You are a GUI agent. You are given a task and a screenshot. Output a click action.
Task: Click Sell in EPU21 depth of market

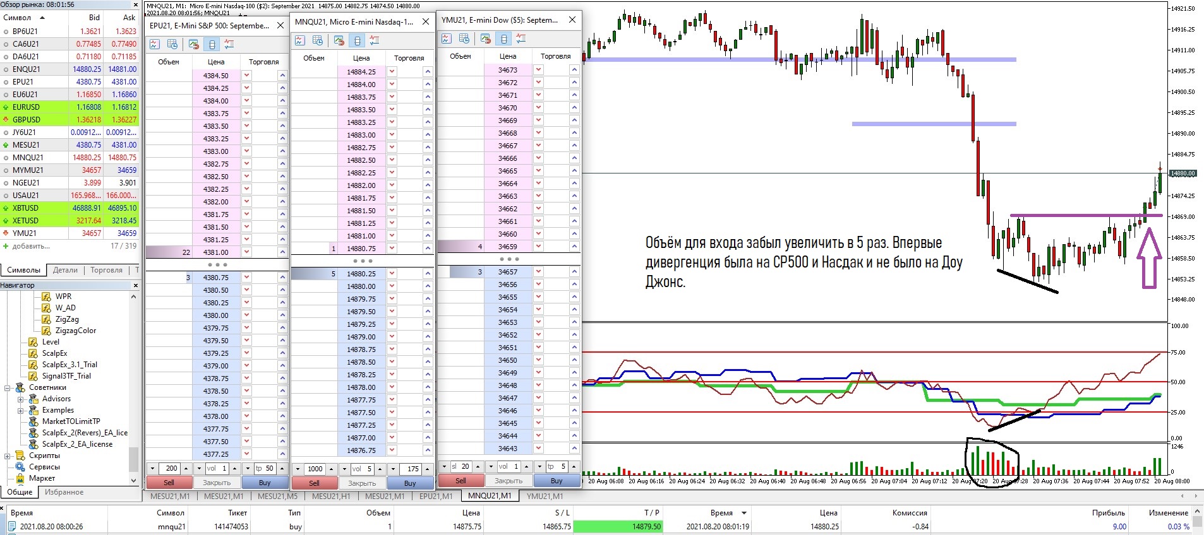coord(169,483)
